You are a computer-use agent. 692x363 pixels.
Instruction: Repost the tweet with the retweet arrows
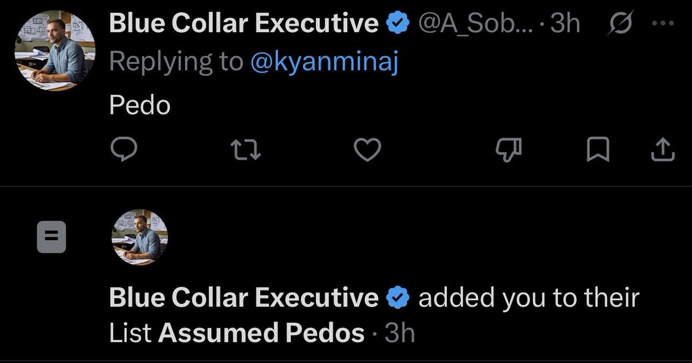tap(246, 151)
